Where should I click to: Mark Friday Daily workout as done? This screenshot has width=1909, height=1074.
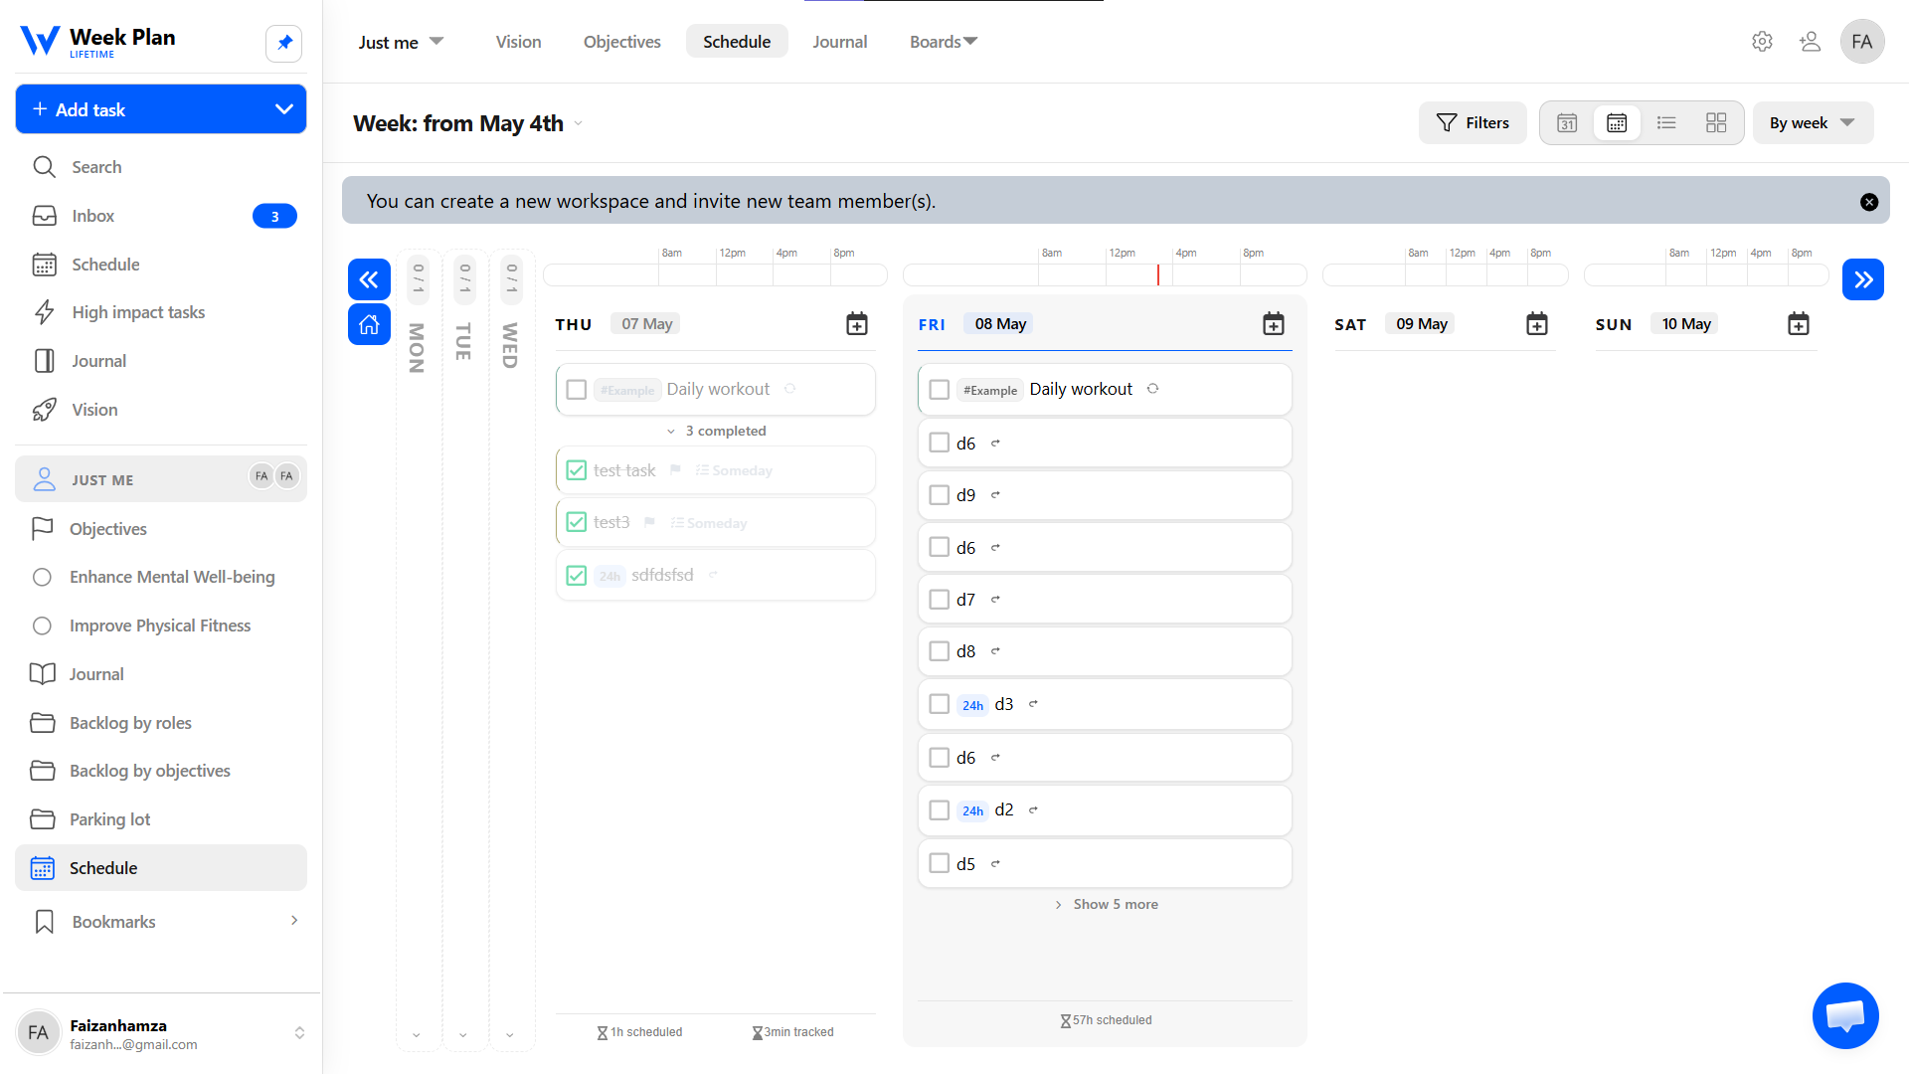click(939, 390)
